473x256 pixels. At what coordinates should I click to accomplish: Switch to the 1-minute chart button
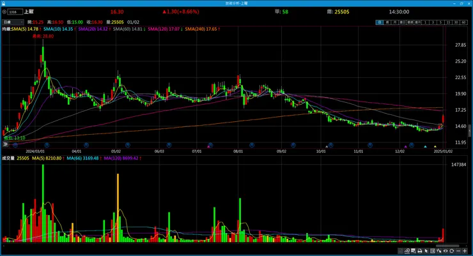point(425,22)
